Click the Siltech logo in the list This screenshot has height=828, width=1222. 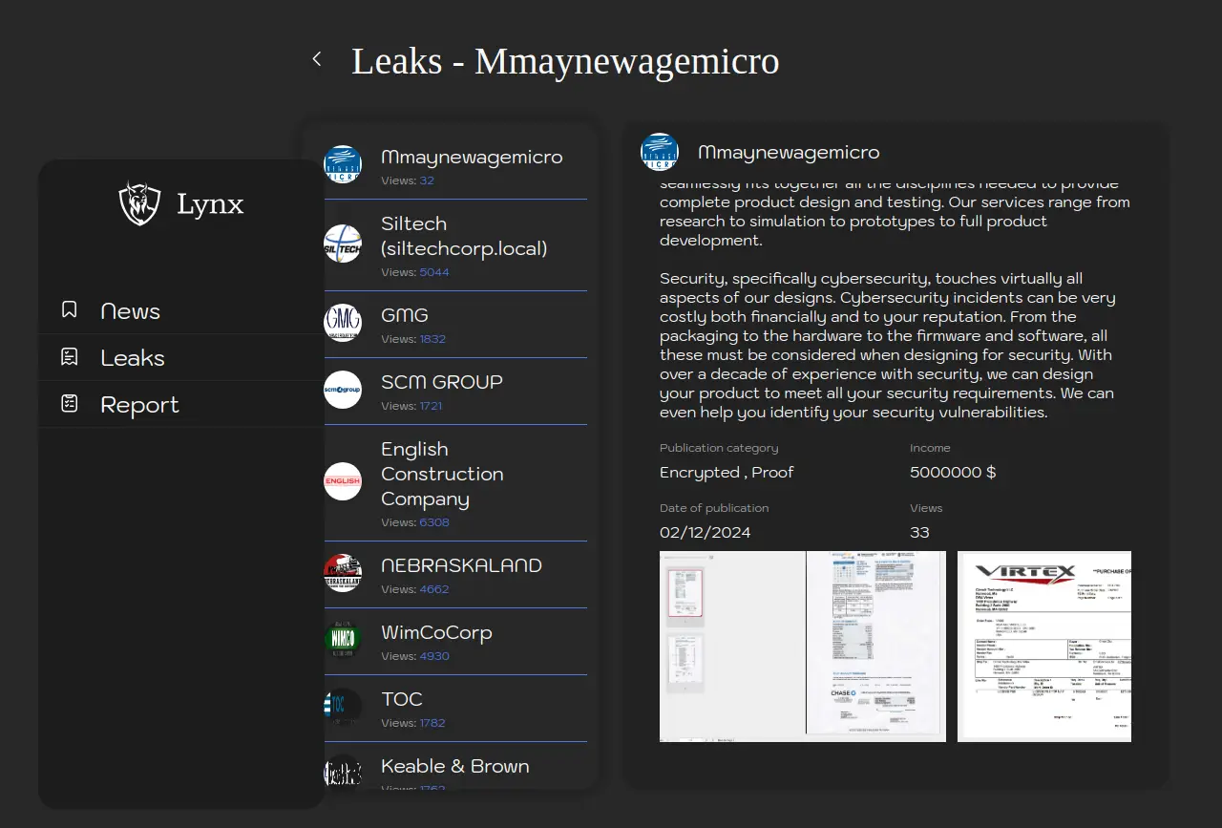[x=343, y=244]
